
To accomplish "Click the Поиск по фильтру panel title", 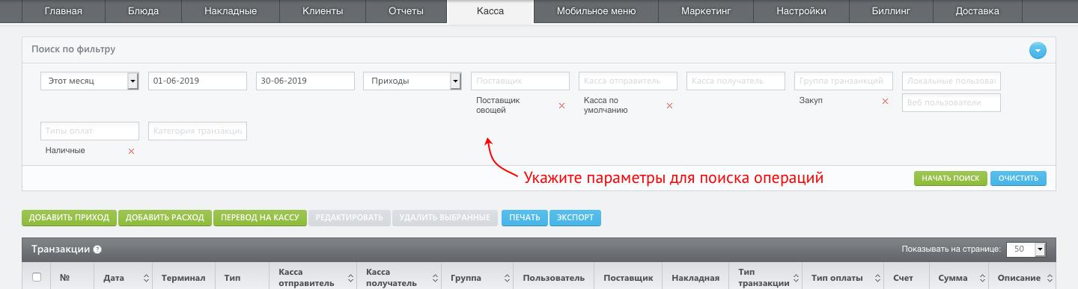I will click(x=73, y=49).
